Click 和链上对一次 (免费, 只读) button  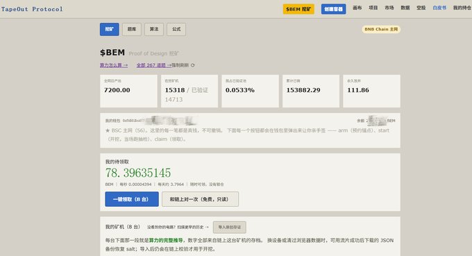click(x=200, y=199)
